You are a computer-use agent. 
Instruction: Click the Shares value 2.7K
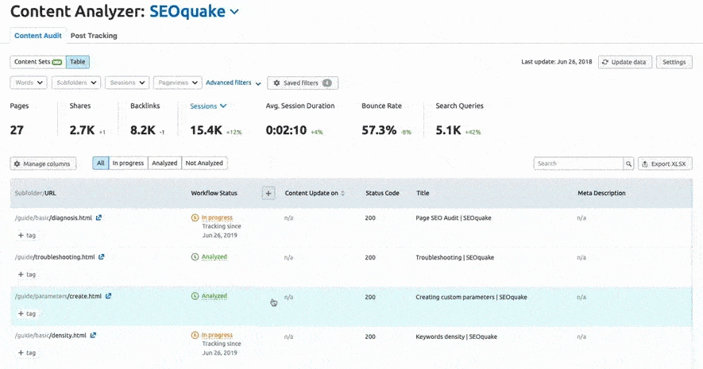tap(82, 130)
